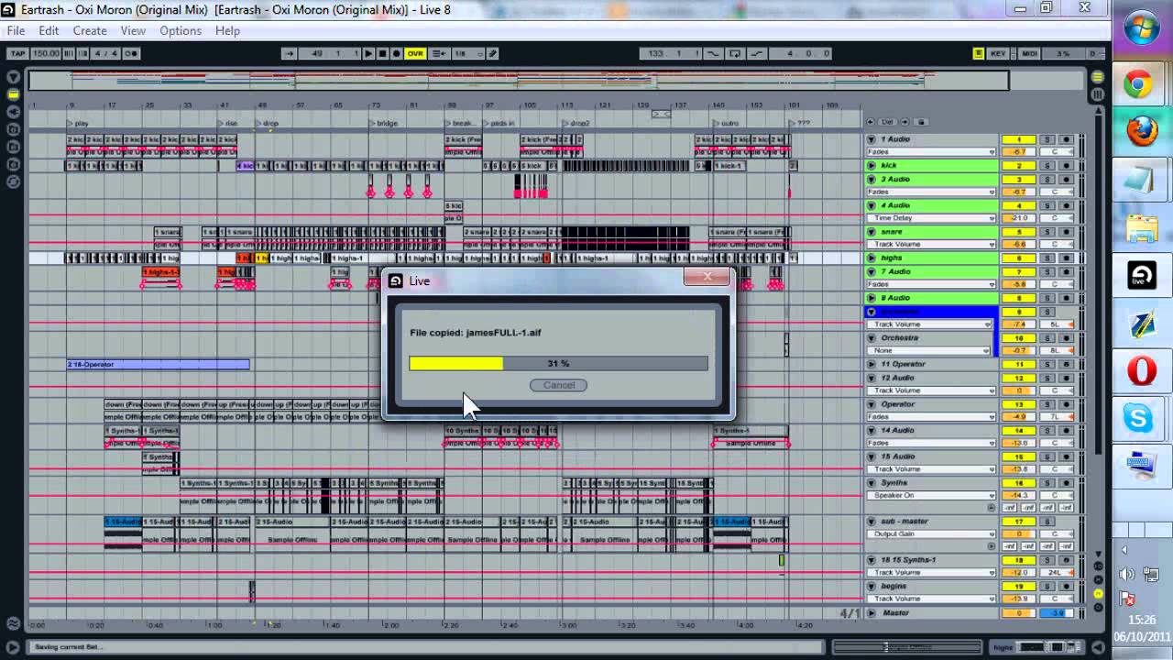Collapse the Orchestra track fold triangle
The image size is (1173, 660).
(x=872, y=338)
